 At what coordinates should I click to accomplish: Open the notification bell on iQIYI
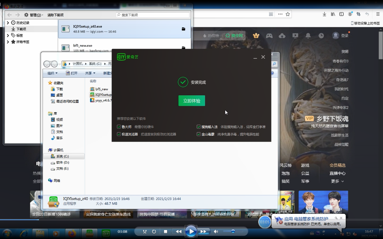click(x=308, y=36)
